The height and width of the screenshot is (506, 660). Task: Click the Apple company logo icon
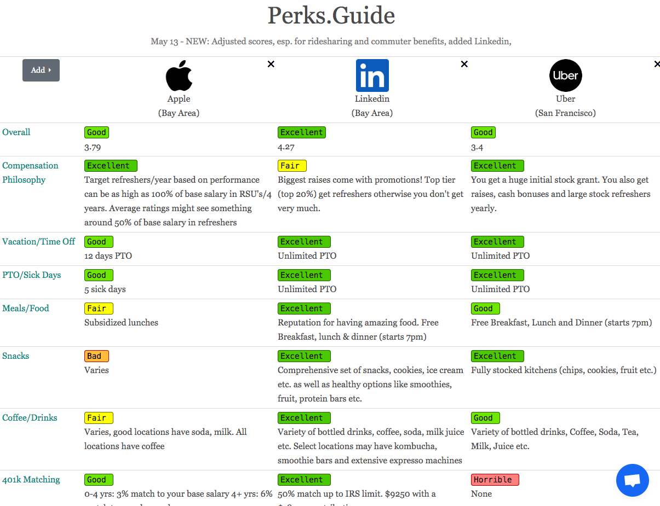179,75
